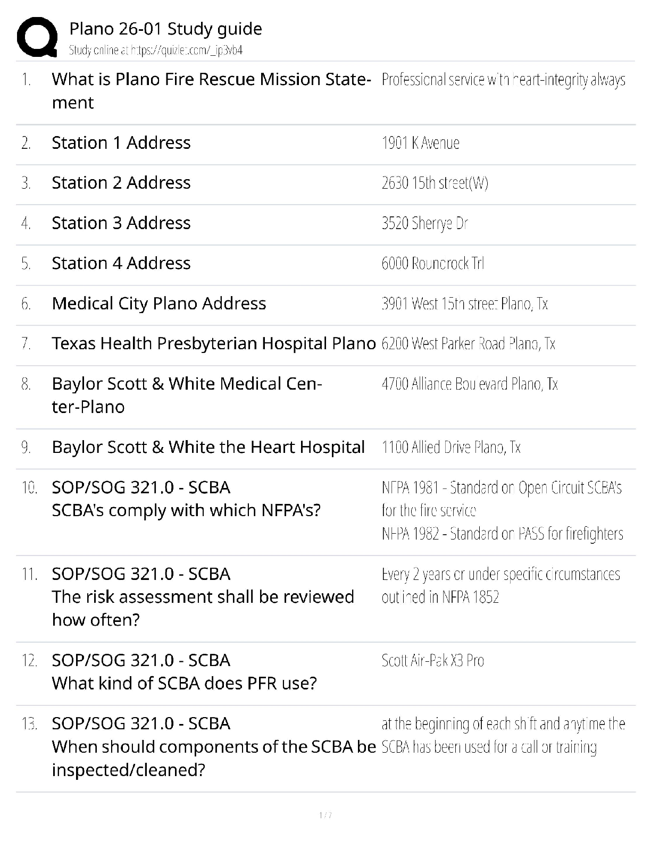Click the Station 1 Address term
This screenshot has height=842, width=651.
[x=121, y=142]
